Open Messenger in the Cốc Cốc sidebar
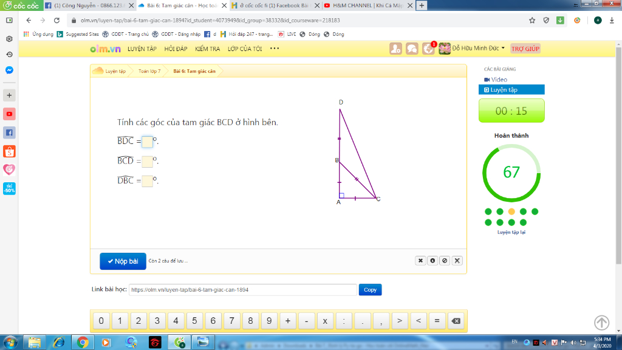 coord(9,70)
